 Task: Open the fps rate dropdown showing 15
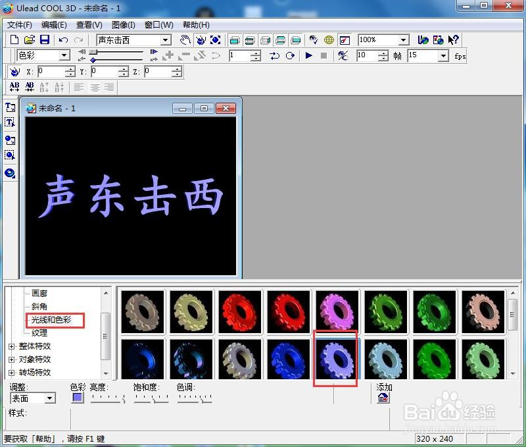tap(443, 56)
